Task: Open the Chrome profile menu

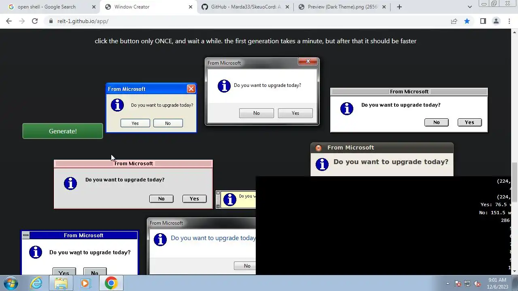Action: (x=496, y=21)
